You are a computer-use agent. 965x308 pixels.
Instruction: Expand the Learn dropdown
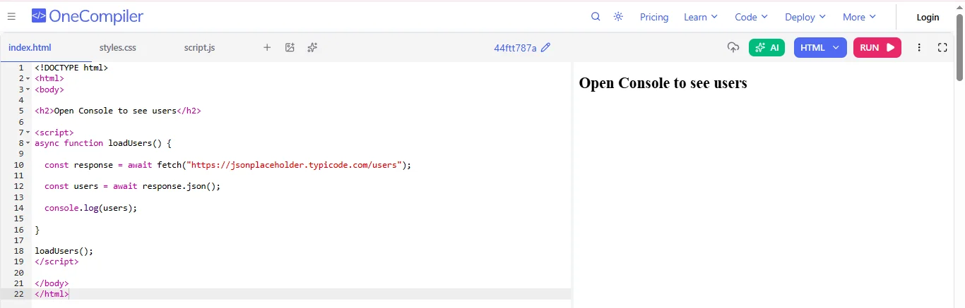click(x=701, y=17)
